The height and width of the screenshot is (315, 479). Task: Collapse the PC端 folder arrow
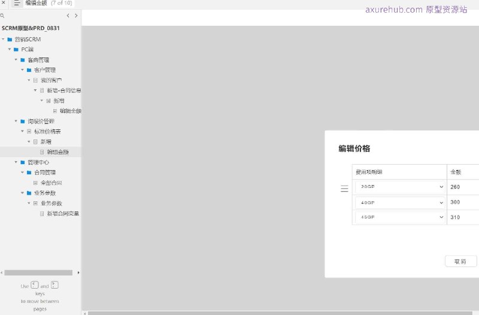tap(10, 49)
